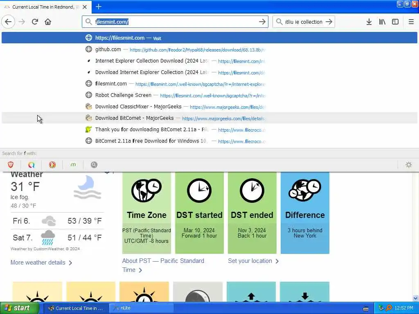Visit the https://filesmint.com suggestion
The image size is (419, 314).
(209, 38)
